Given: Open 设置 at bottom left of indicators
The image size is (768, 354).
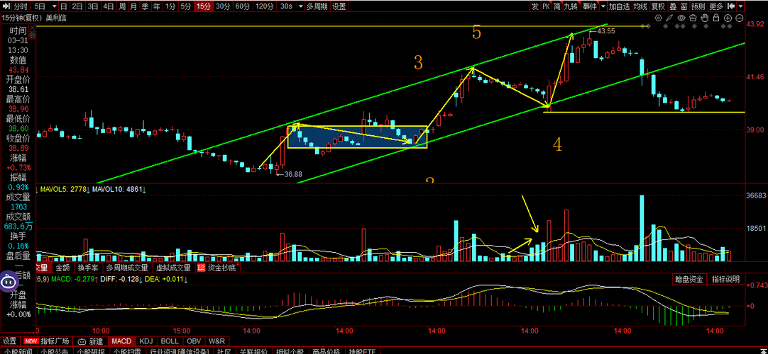Looking at the screenshot, I should pos(10,341).
